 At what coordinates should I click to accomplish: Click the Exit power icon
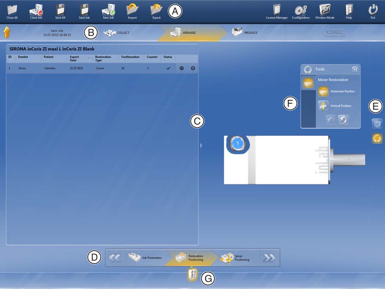[373, 11]
